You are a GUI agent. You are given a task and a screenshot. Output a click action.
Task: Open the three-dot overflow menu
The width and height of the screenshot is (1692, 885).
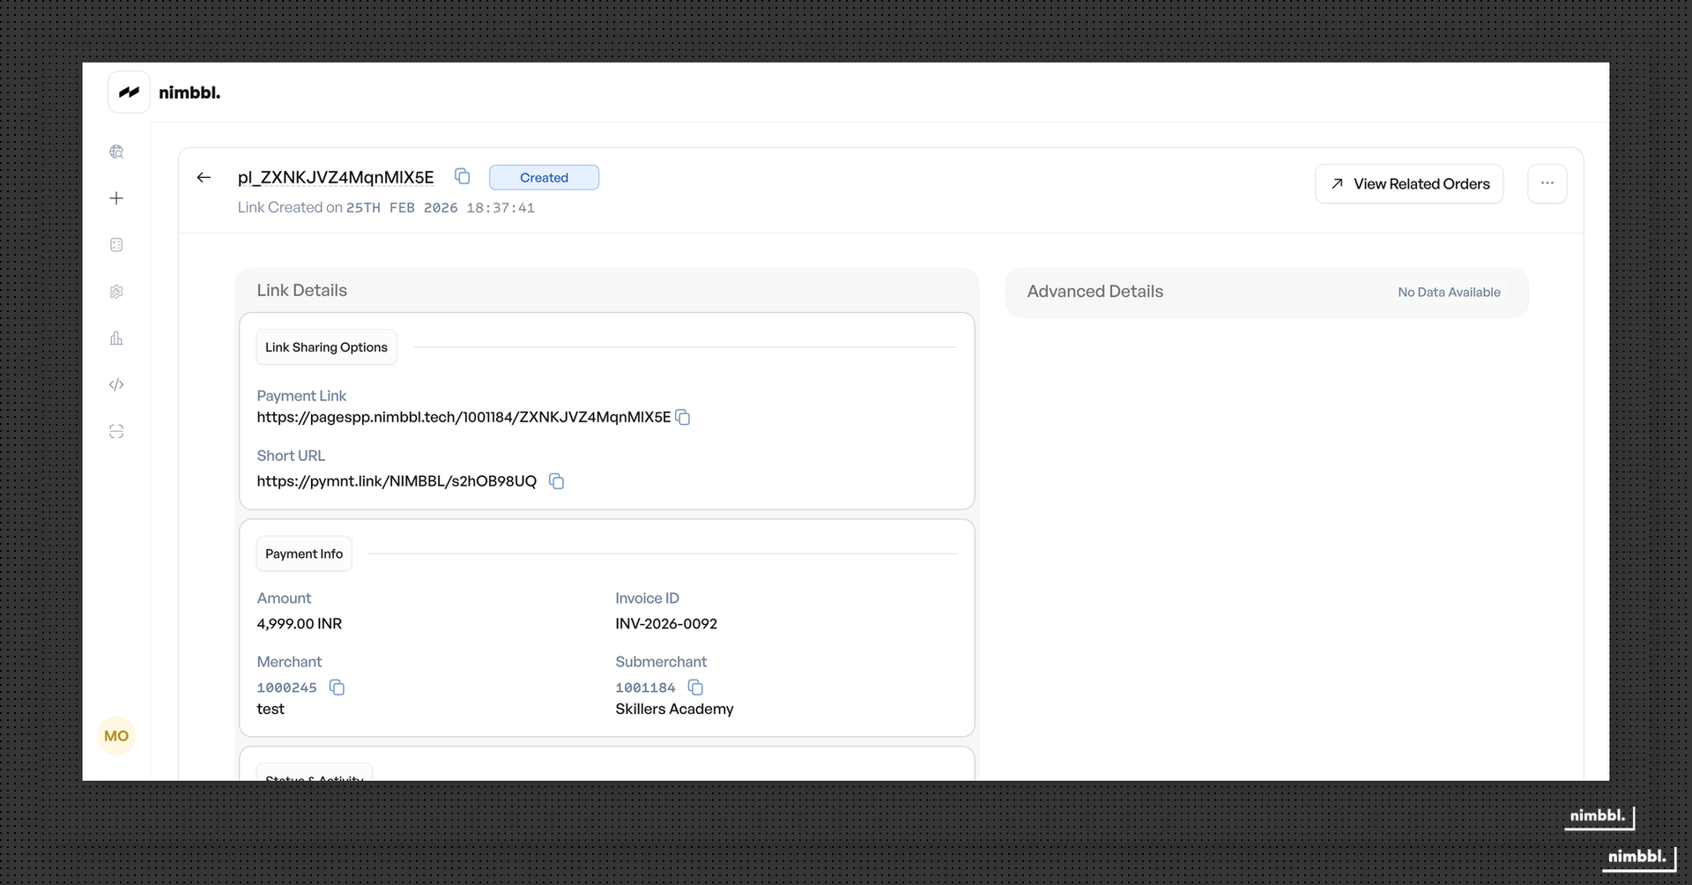(1547, 183)
